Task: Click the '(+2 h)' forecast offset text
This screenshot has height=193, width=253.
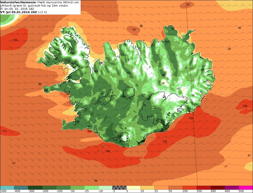Action: (x=42, y=12)
